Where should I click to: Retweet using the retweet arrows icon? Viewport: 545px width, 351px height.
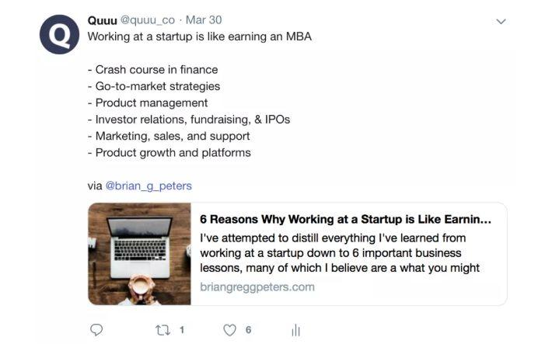coord(162,330)
